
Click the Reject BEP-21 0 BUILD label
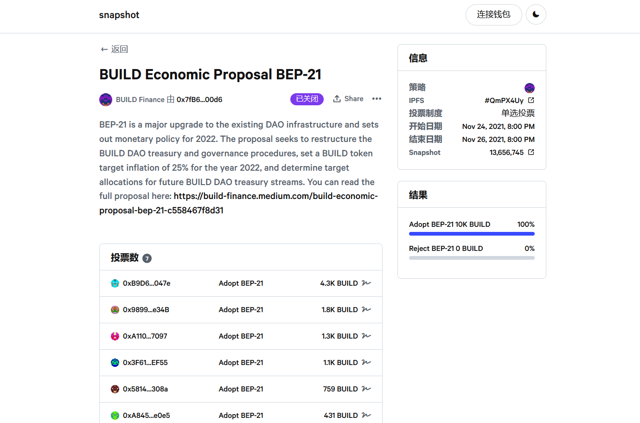tap(446, 249)
